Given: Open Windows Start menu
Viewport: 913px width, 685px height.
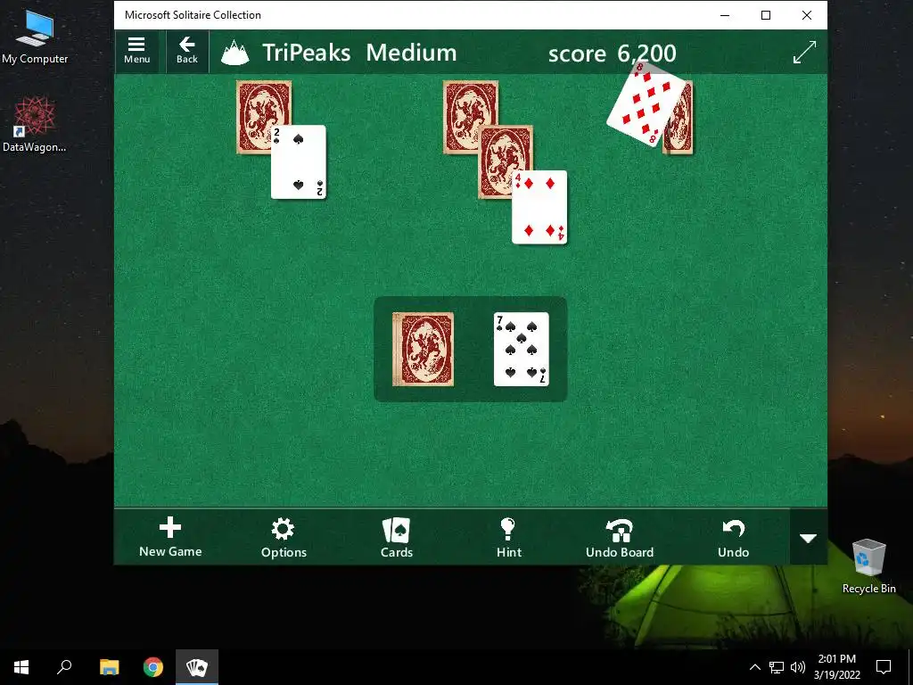Looking at the screenshot, I should pos(21,667).
